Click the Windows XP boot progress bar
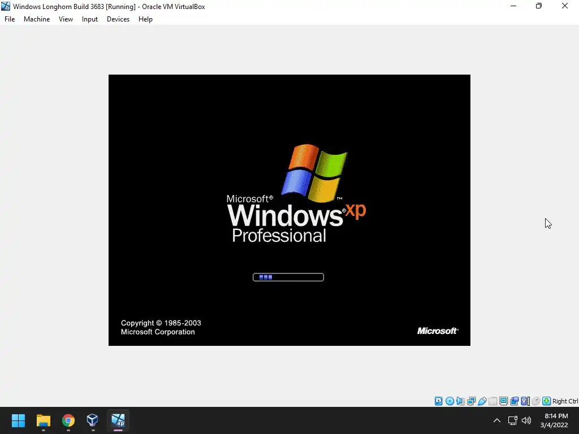Image resolution: width=579 pixels, height=434 pixels. [288, 277]
